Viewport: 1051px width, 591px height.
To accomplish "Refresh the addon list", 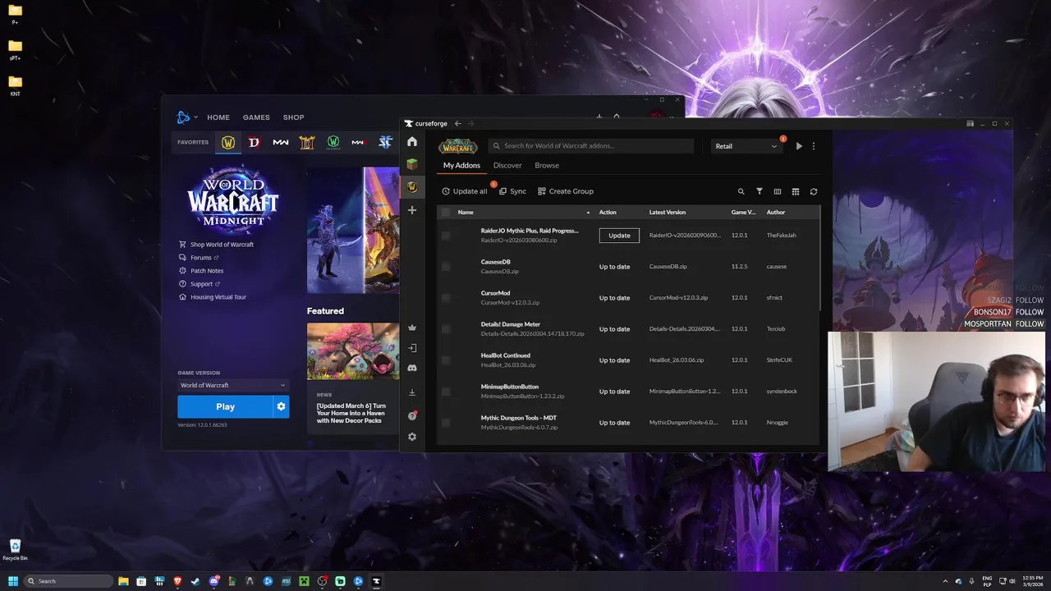I will click(x=814, y=191).
